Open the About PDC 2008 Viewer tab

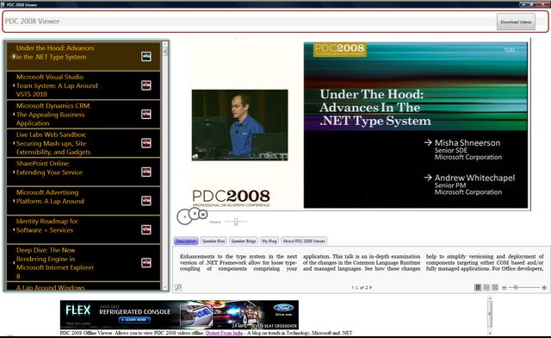pyautogui.click(x=304, y=241)
